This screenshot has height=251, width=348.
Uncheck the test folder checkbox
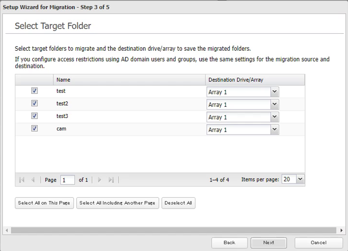34,91
